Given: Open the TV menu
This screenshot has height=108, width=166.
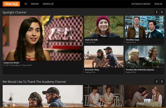Looking at the screenshot, I should 26,4.
